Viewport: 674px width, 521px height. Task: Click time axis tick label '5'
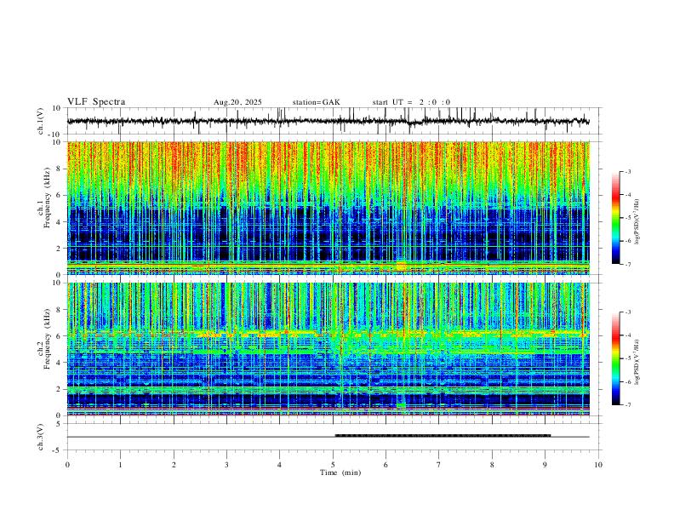click(x=333, y=465)
